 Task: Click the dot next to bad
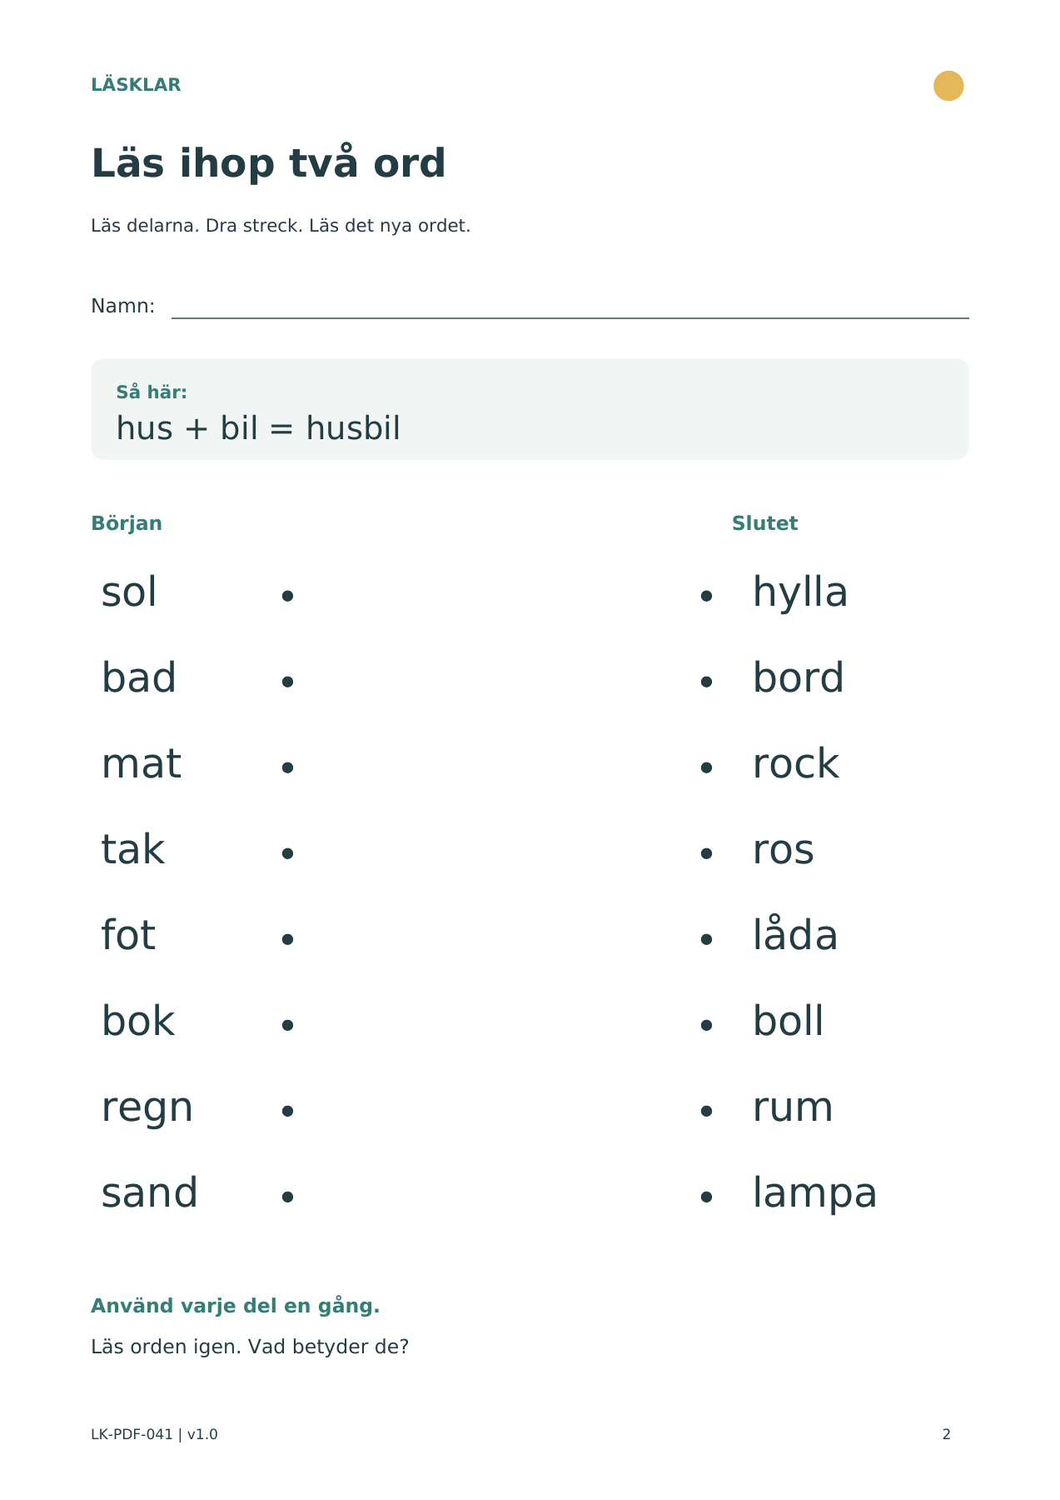pyautogui.click(x=287, y=682)
